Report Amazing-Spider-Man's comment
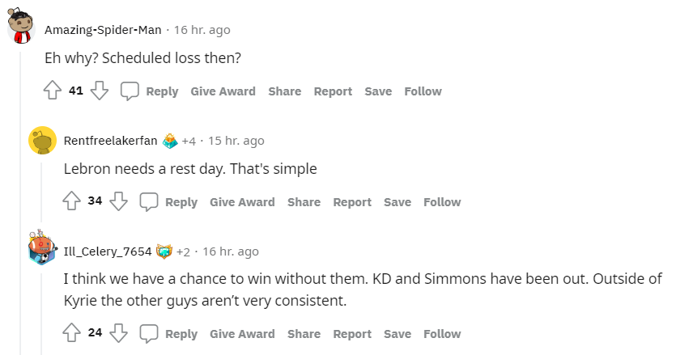 (333, 91)
